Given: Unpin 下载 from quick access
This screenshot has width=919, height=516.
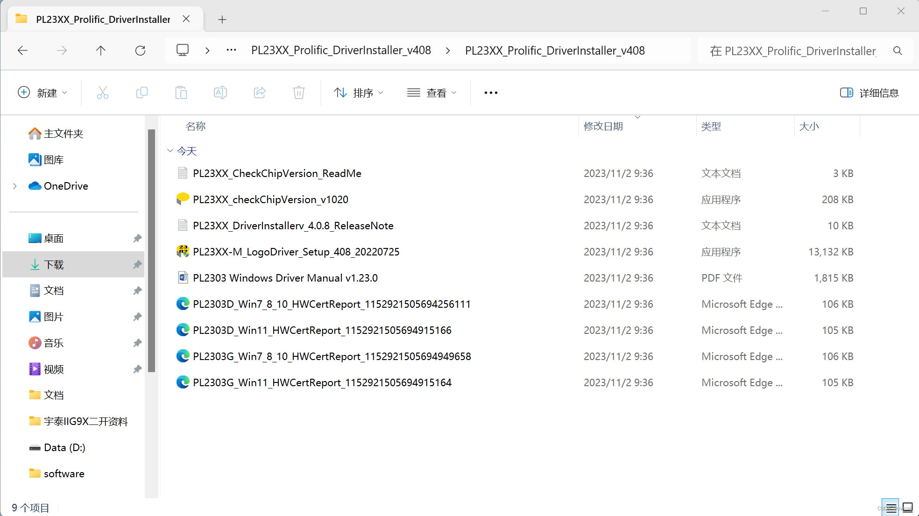Looking at the screenshot, I should tap(137, 265).
